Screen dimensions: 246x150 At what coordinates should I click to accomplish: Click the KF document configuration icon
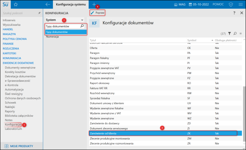click(x=94, y=23)
